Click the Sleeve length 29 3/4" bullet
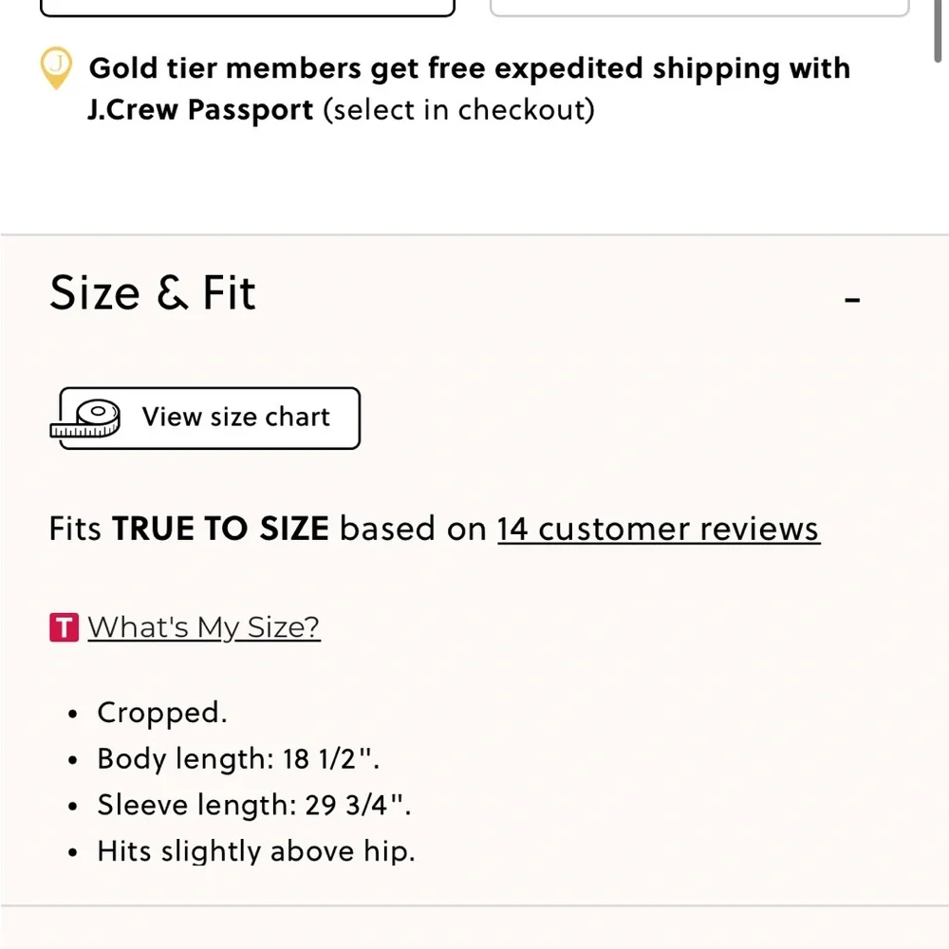 (254, 805)
